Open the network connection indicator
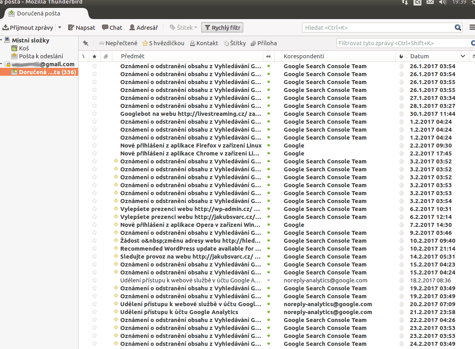 click(x=405, y=2)
